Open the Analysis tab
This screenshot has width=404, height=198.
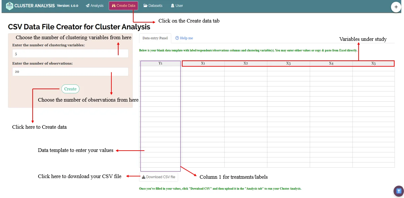[95, 6]
